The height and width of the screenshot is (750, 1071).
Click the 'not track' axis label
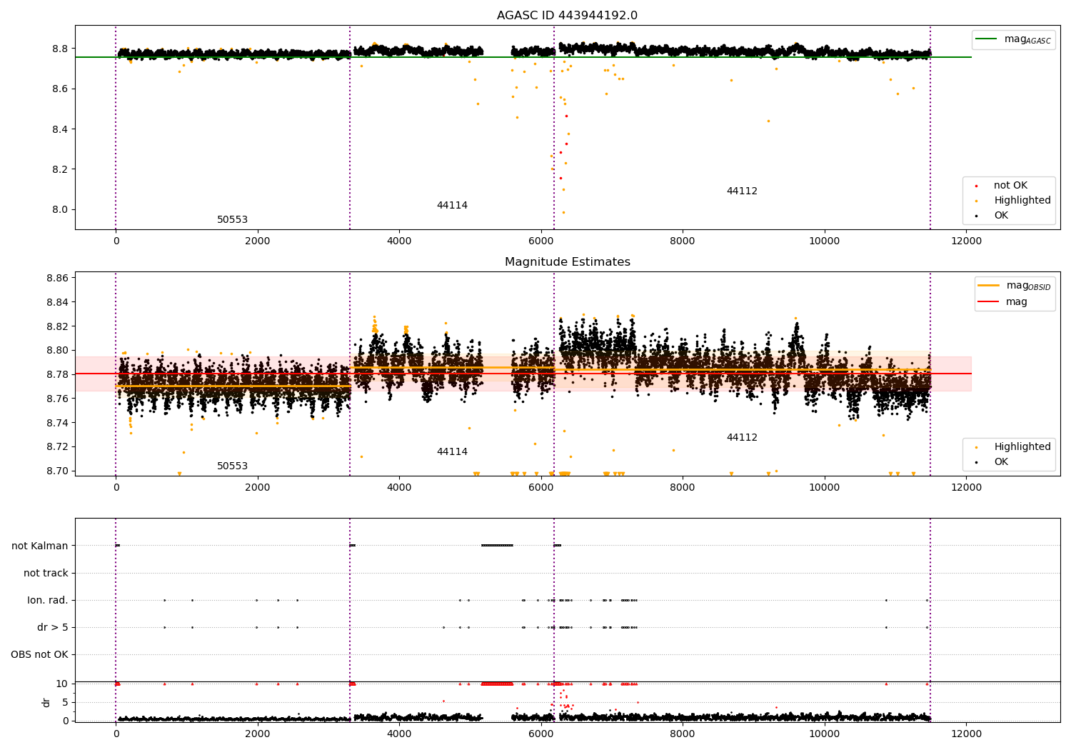(46, 573)
